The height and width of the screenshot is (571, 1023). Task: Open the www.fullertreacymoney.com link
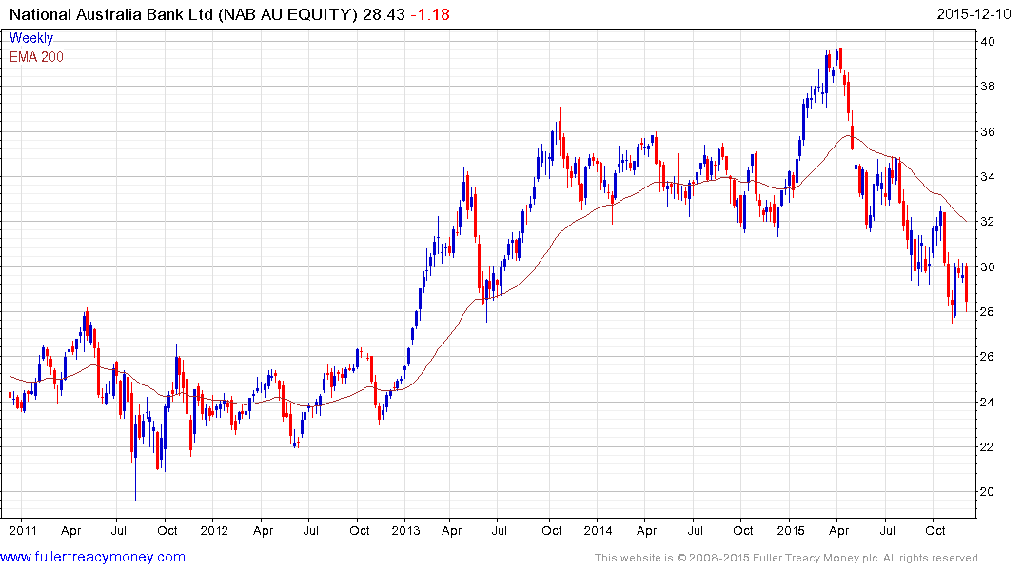tap(92, 558)
